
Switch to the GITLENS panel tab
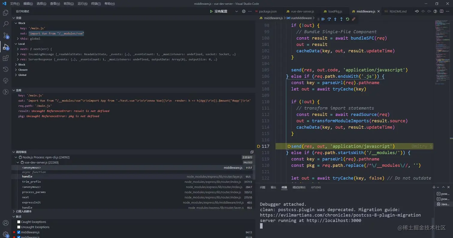(316, 187)
